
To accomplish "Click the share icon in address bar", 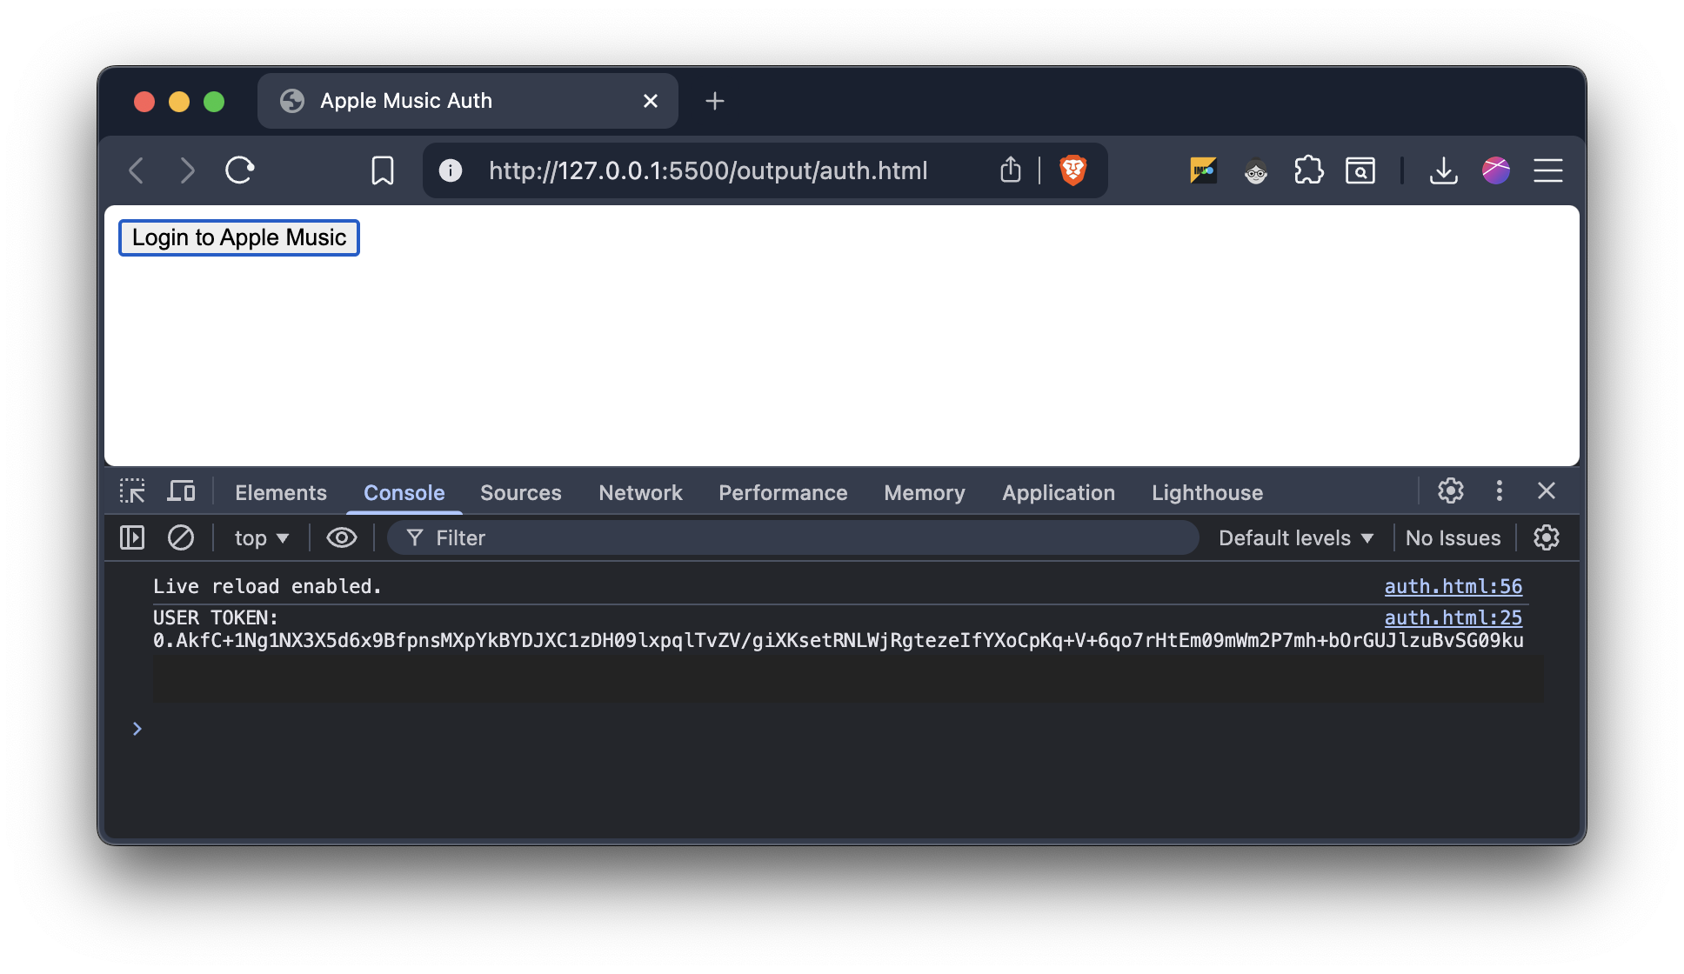I will point(1010,170).
